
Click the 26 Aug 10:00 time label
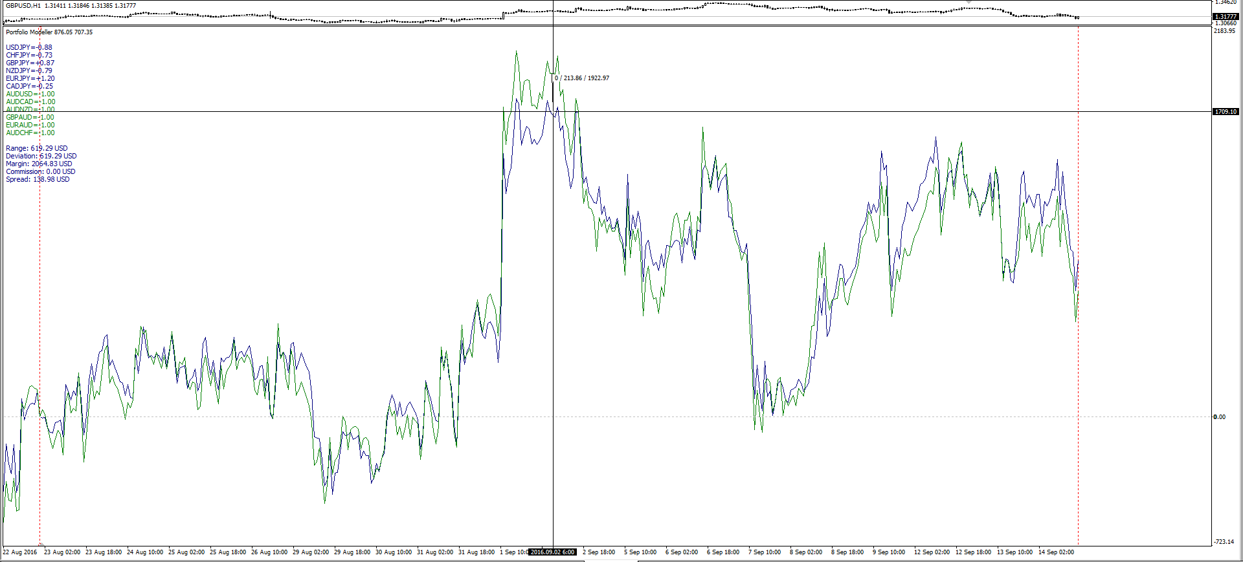pos(269,552)
